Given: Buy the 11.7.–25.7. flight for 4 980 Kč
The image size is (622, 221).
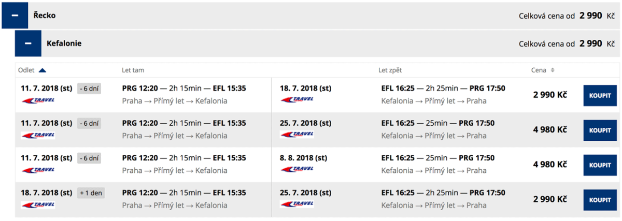Looking at the screenshot, I should (x=600, y=130).
